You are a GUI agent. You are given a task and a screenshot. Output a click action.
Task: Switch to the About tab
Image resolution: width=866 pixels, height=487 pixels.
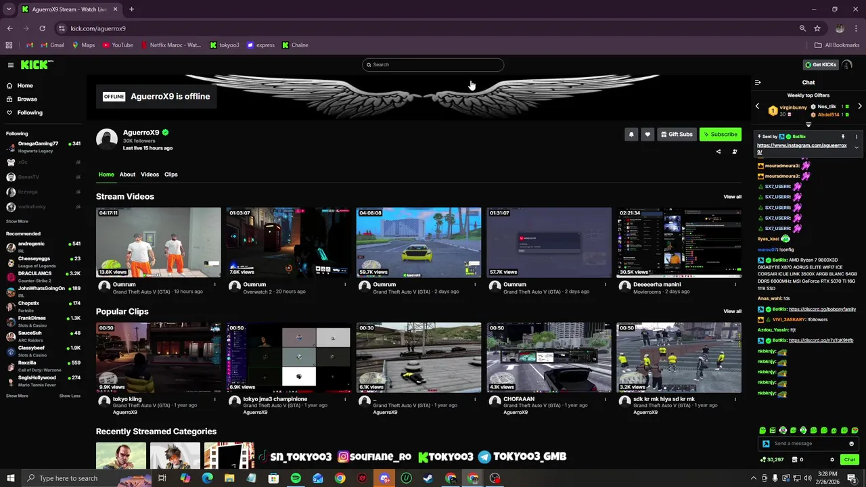pyautogui.click(x=127, y=175)
